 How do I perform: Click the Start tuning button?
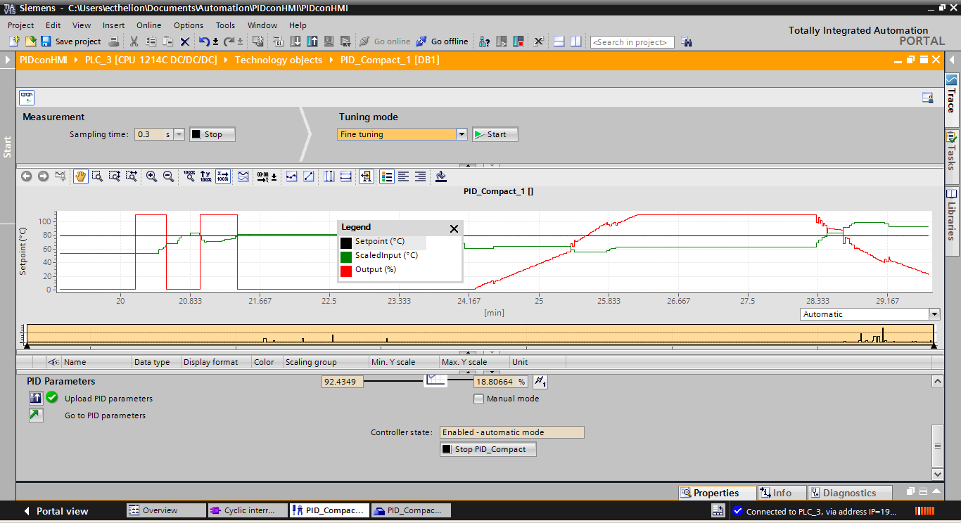tap(495, 134)
